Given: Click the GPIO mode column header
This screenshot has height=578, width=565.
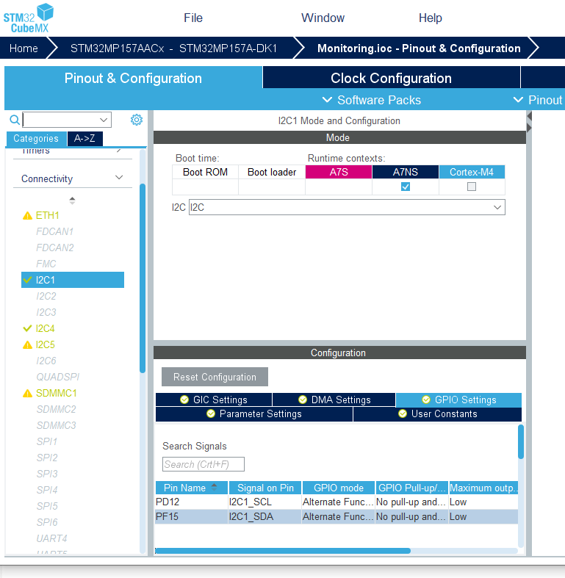Looking at the screenshot, I should coord(339,488).
